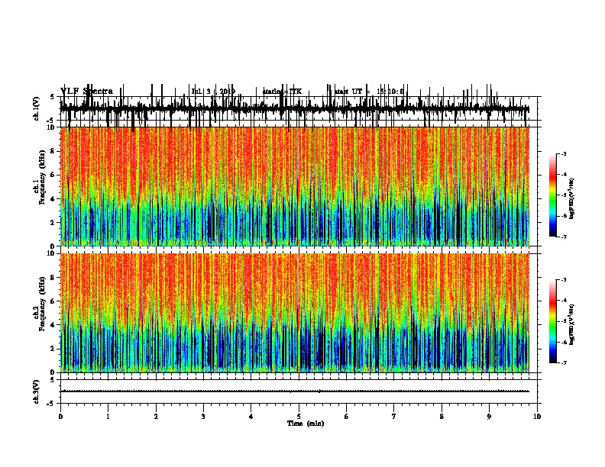Click the '10' tick label on time axis
Viewport: 605px width, 467px height.
tap(537, 417)
